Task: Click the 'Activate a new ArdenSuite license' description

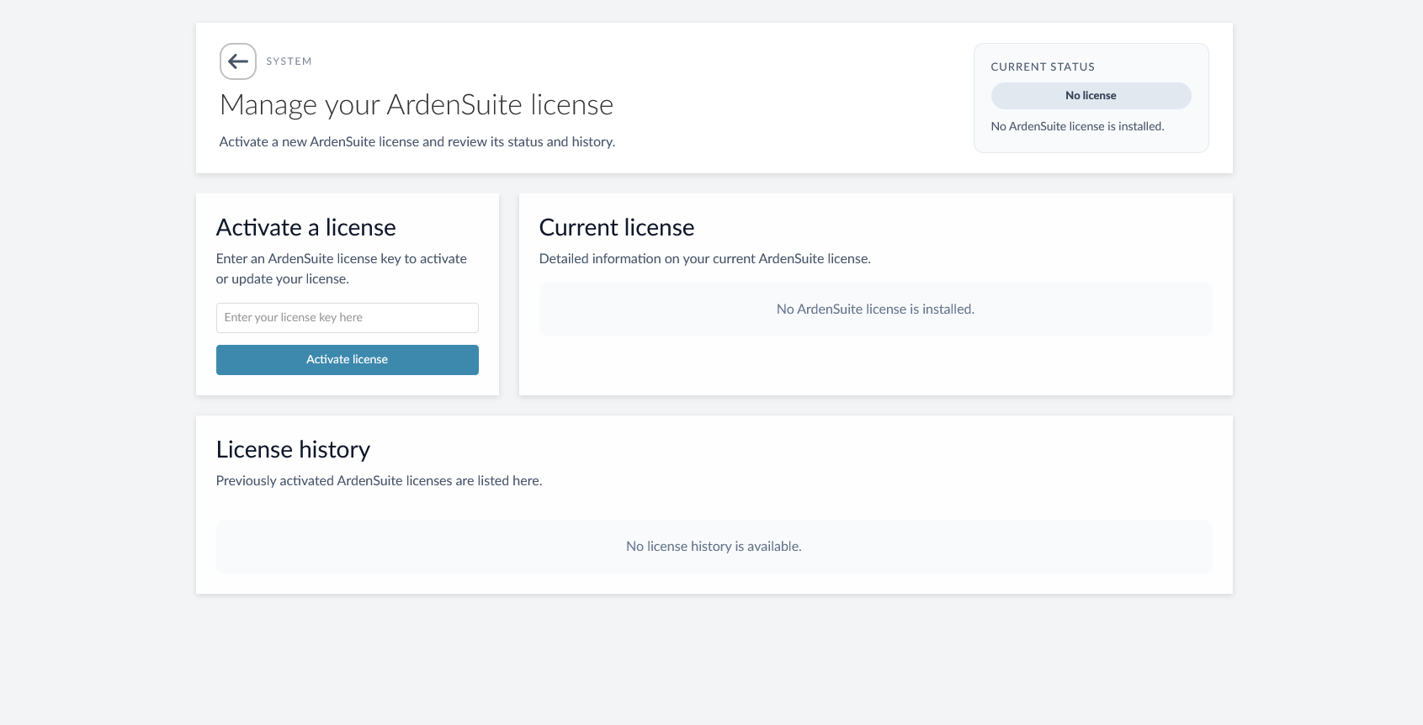Action: coord(417,142)
